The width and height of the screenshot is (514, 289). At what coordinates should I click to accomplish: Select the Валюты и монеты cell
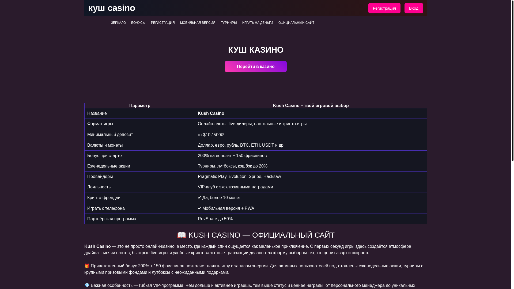140,145
